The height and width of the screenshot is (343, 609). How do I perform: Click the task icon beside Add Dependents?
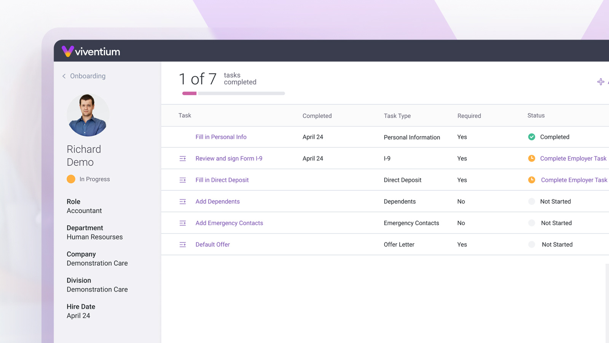(x=183, y=201)
